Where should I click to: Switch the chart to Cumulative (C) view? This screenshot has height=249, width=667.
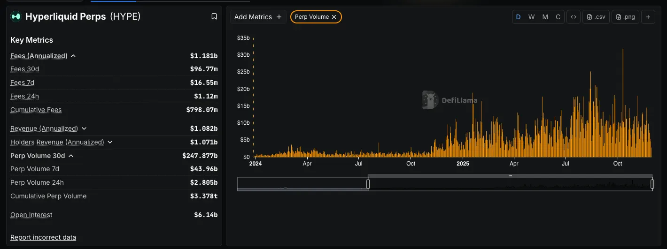click(x=558, y=17)
